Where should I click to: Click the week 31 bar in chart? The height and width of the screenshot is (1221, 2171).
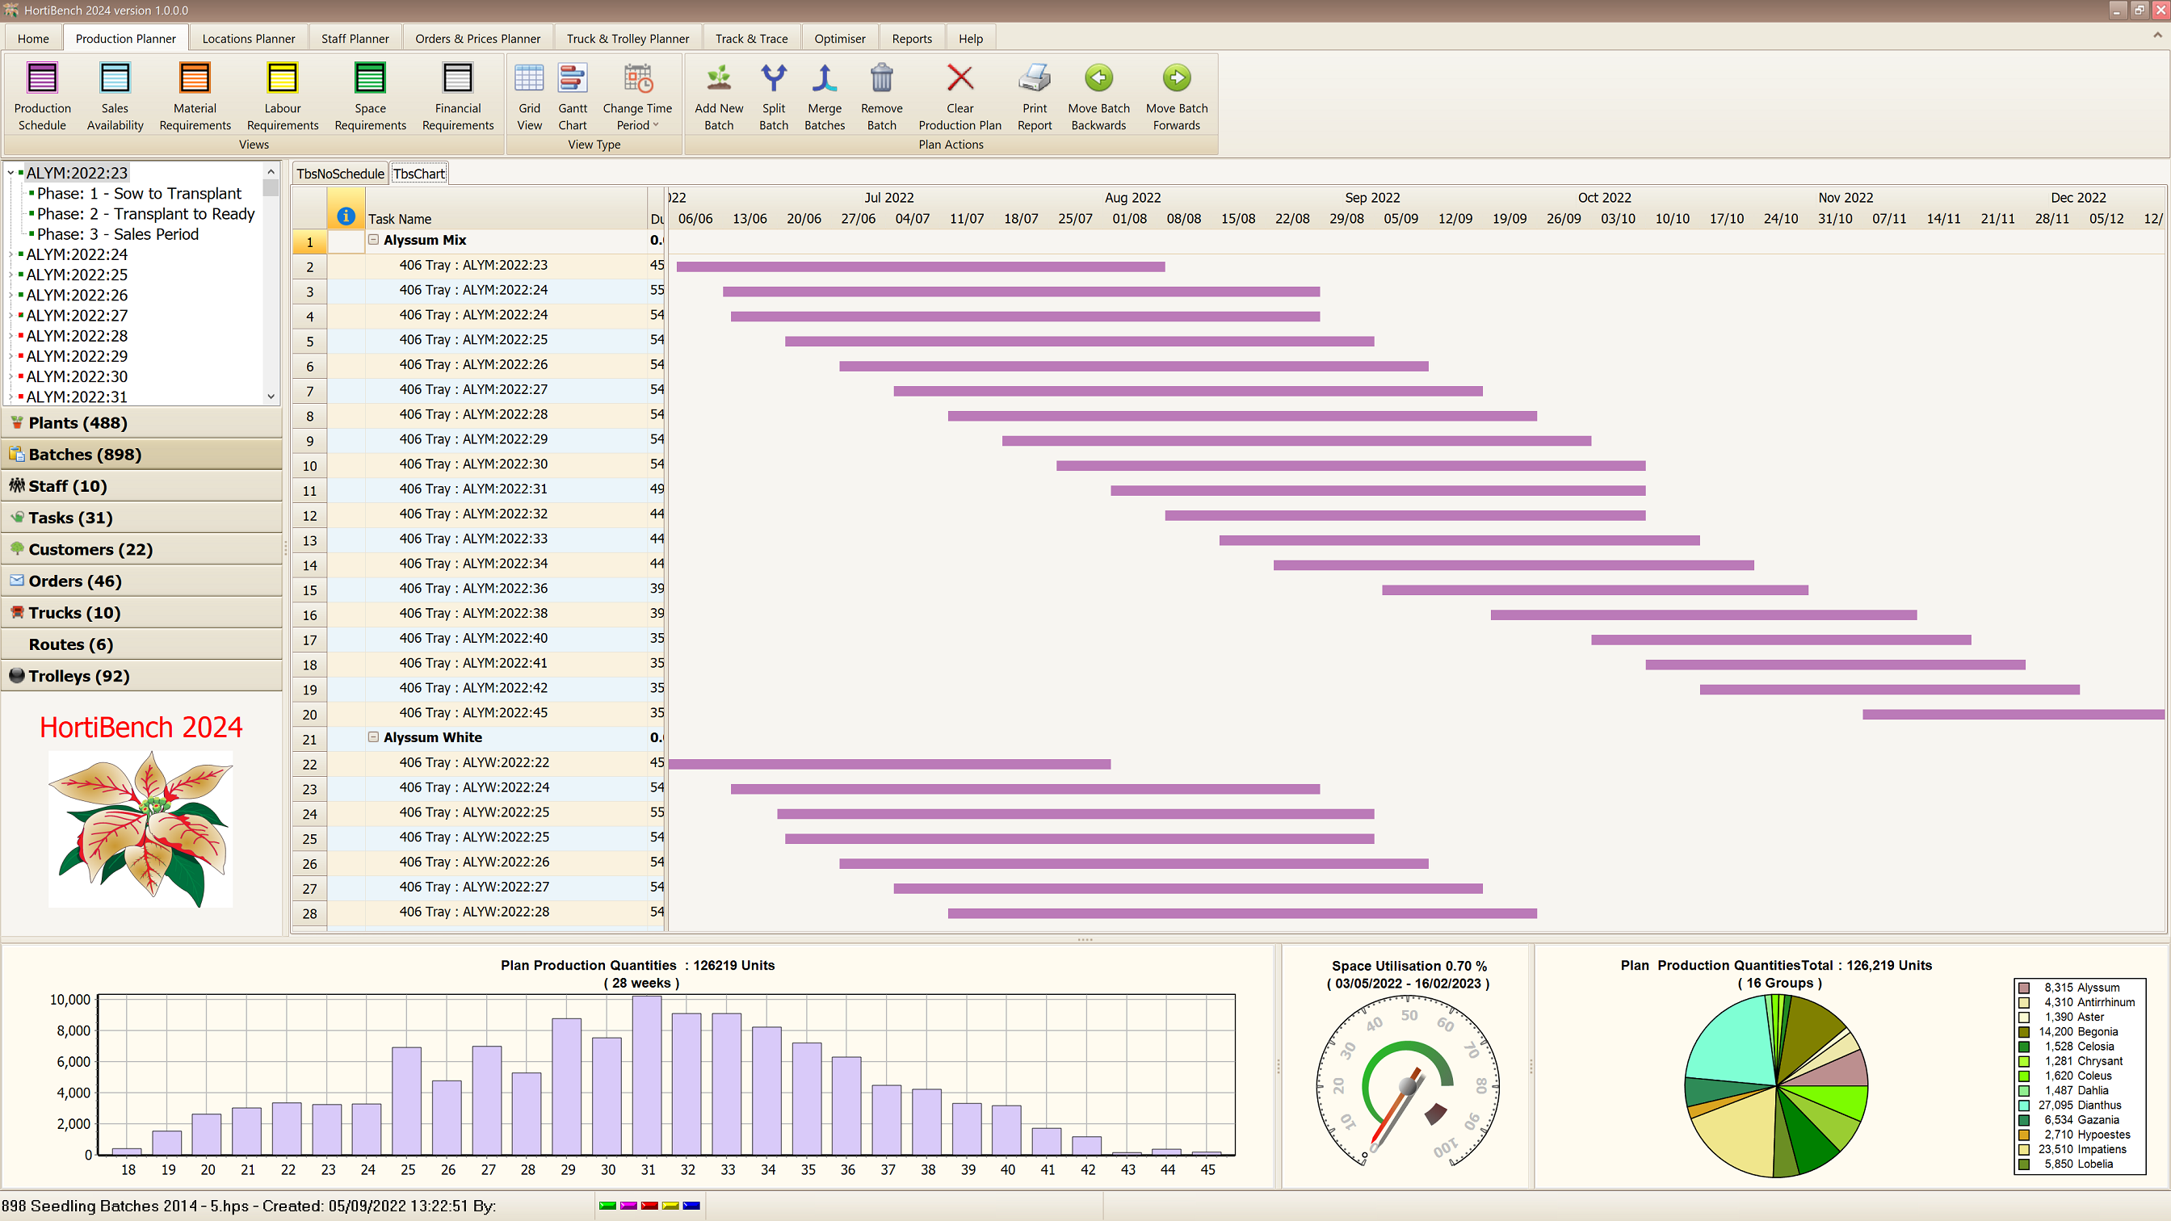[x=647, y=1075]
